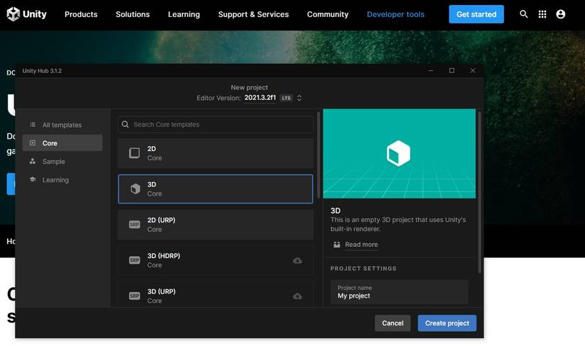Screen dimensions: 585x346
Task: Open the user account profile icon
Action: [560, 14]
